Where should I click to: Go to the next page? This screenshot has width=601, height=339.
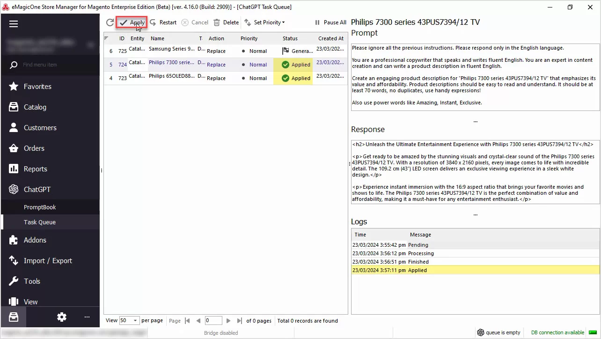[228, 321]
